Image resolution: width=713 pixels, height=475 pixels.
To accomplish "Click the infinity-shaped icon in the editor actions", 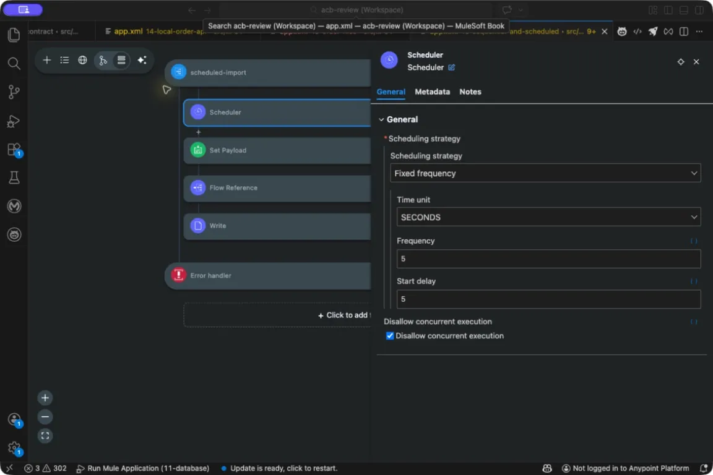I will click(668, 32).
